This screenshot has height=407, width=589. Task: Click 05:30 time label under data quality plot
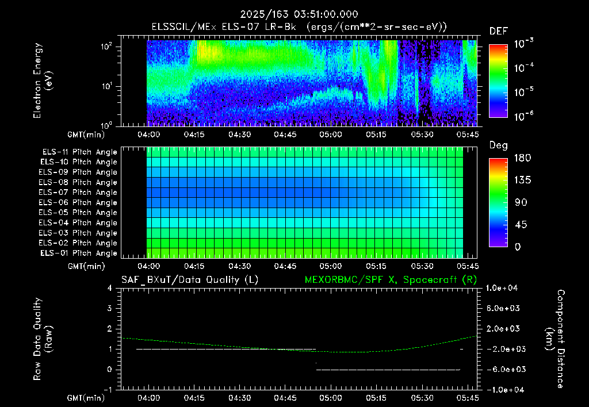(x=422, y=398)
